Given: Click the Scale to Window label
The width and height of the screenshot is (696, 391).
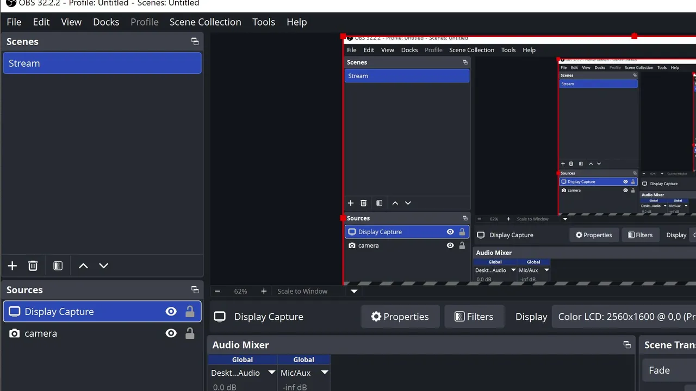Looking at the screenshot, I should click(302, 291).
